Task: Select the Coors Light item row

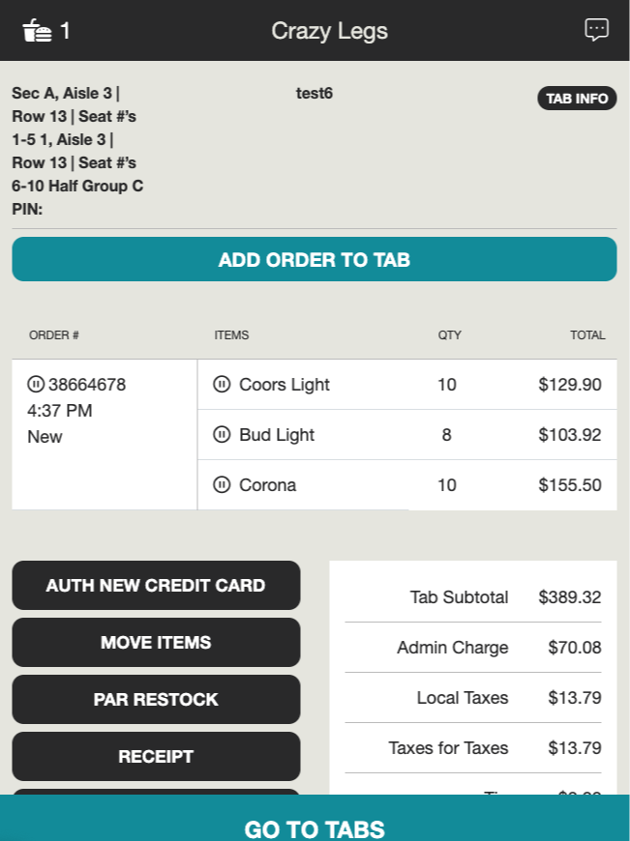Action: (407, 385)
